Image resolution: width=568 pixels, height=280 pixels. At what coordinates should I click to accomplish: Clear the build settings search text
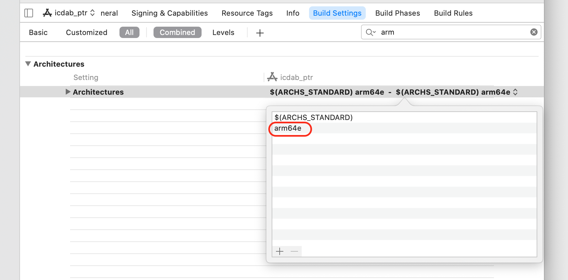[x=534, y=32]
